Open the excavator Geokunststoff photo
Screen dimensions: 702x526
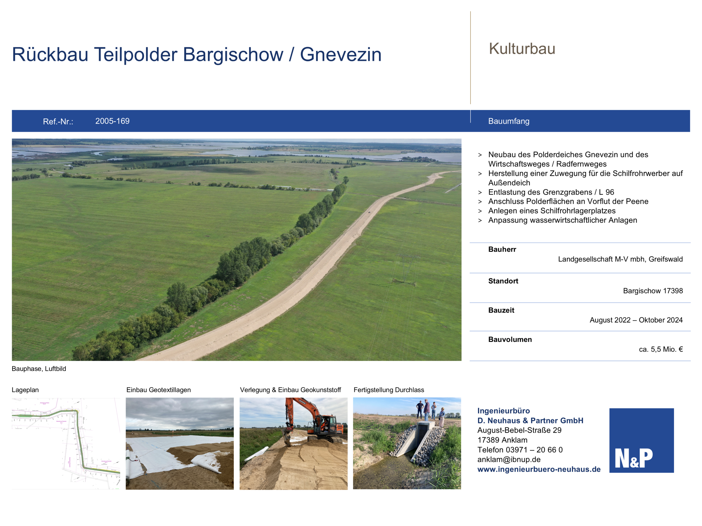point(293,443)
